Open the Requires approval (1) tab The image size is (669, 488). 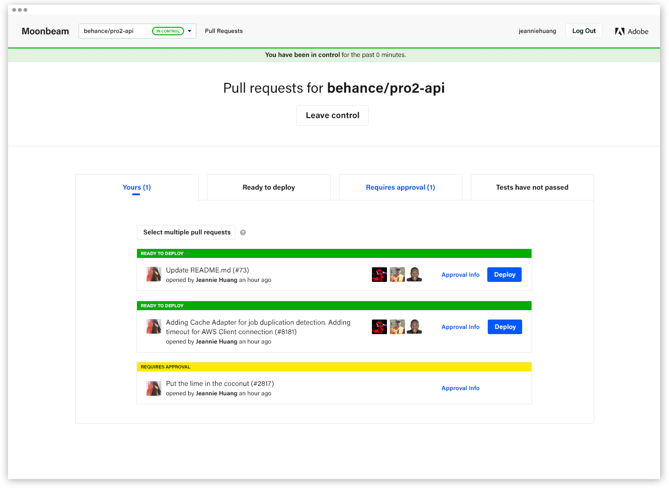401,187
